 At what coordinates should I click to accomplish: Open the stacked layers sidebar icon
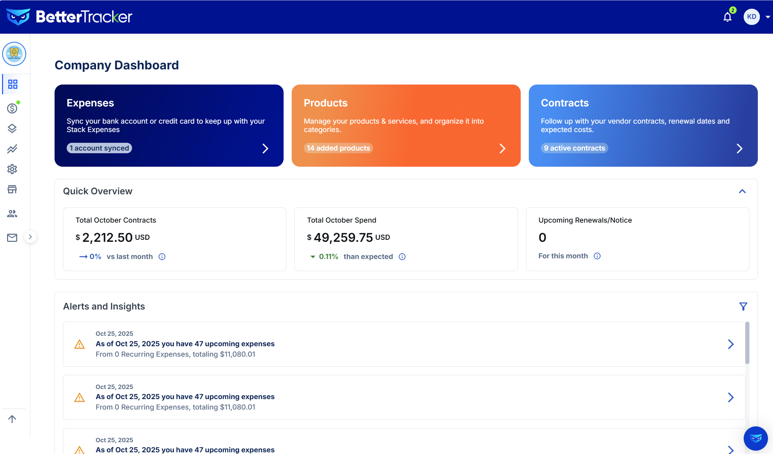[x=12, y=128]
